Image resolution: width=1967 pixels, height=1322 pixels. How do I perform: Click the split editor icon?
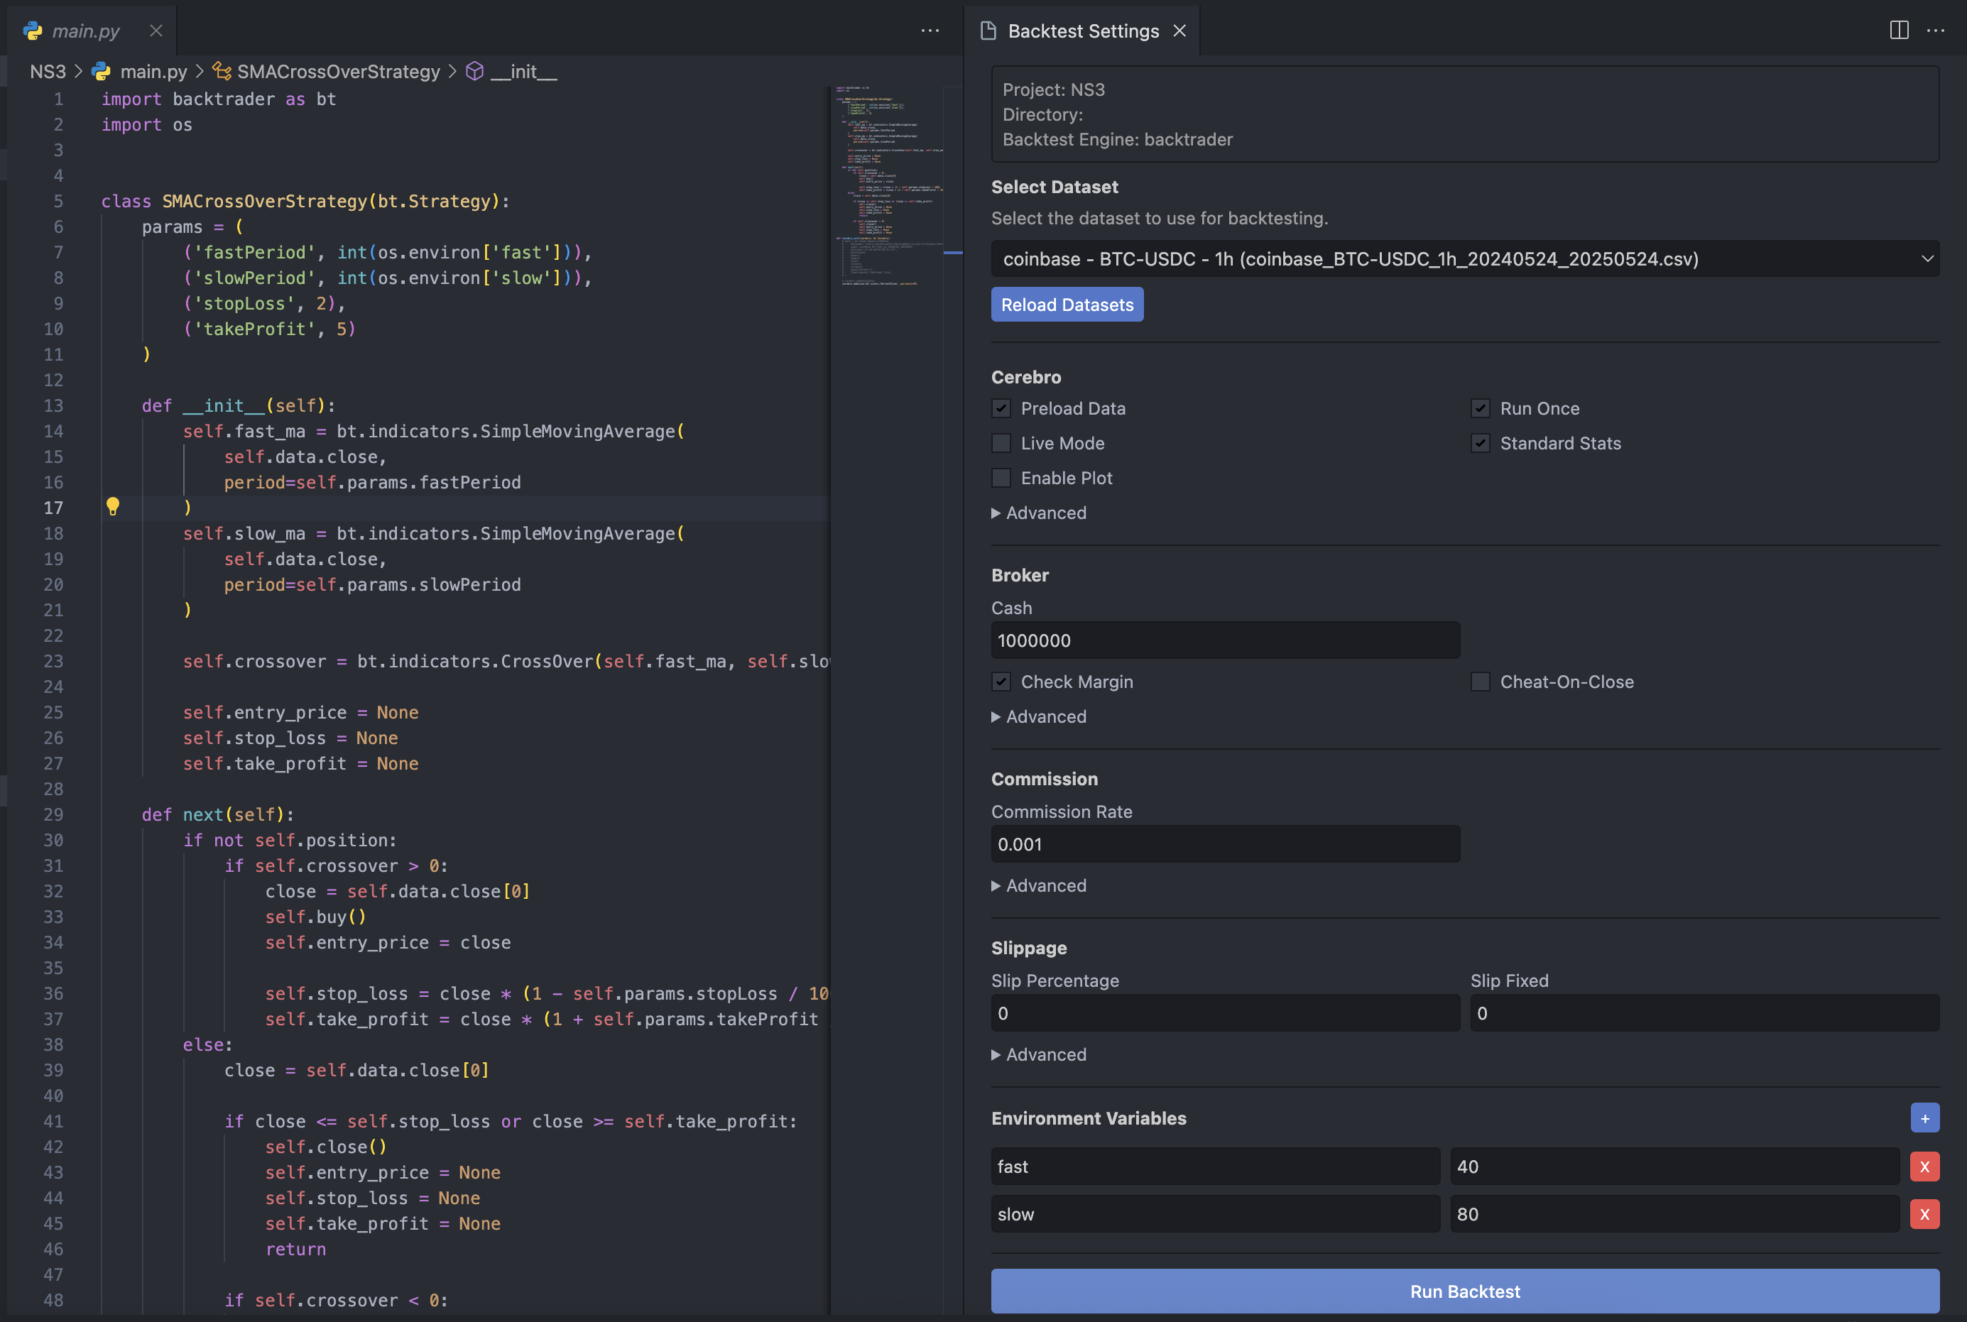pyautogui.click(x=1899, y=31)
